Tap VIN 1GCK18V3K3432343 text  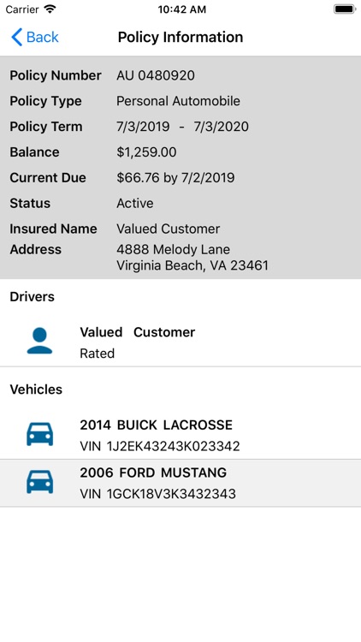(157, 494)
